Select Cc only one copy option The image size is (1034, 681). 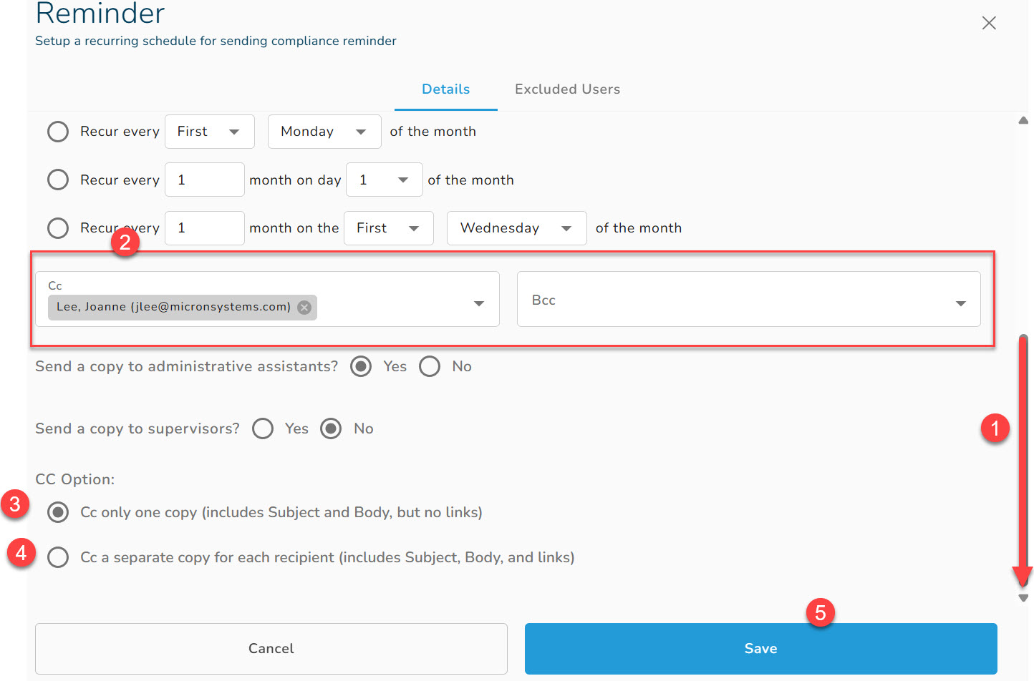point(58,512)
